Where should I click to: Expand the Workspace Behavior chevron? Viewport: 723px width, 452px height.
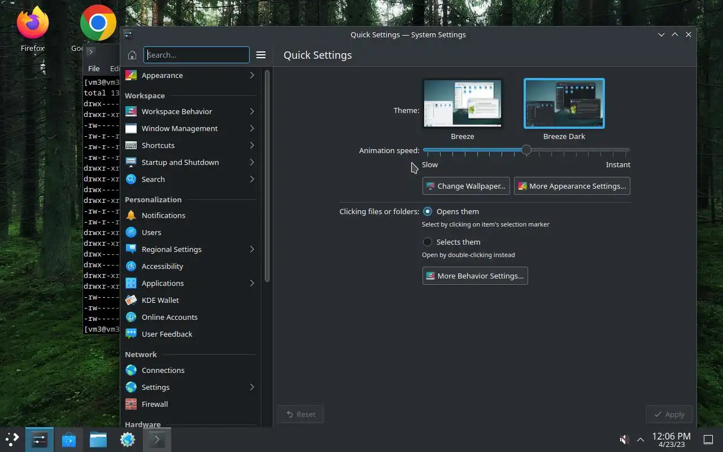[252, 111]
